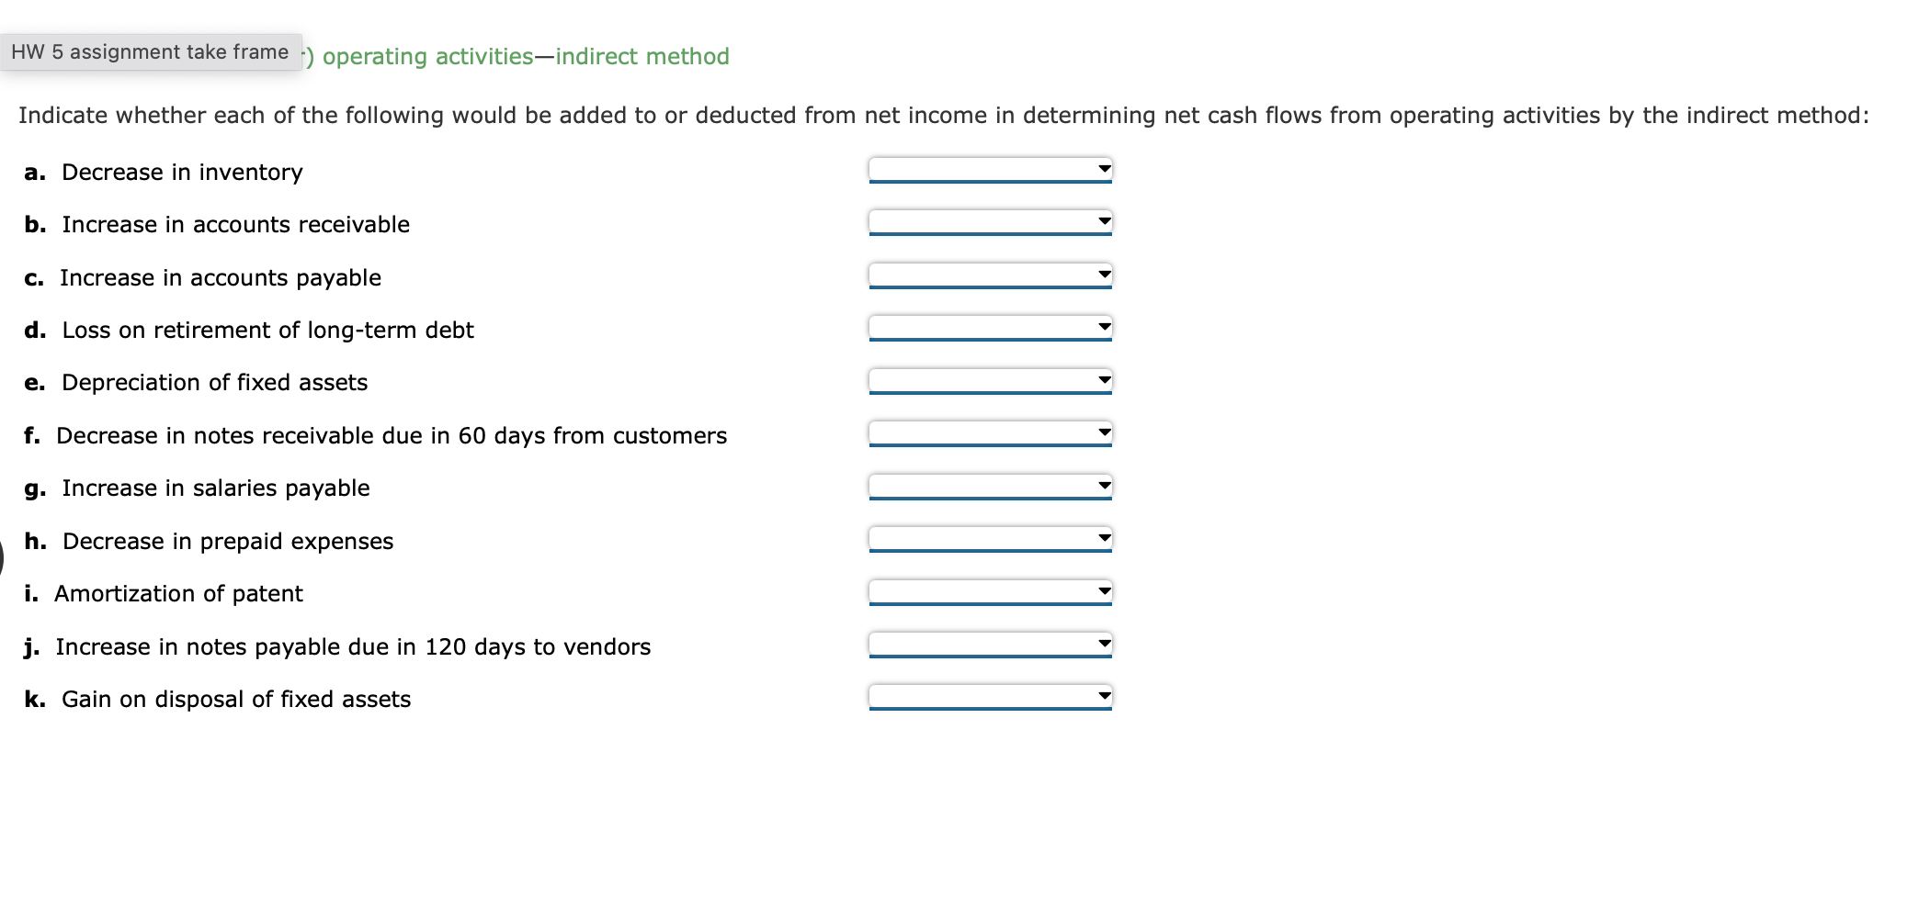Open the Depreciation of fixed assets dropdown
1919x909 pixels.
988,379
